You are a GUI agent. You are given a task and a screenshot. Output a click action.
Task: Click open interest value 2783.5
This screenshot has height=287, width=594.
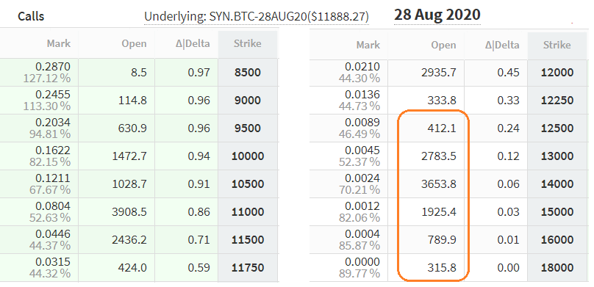439,156
